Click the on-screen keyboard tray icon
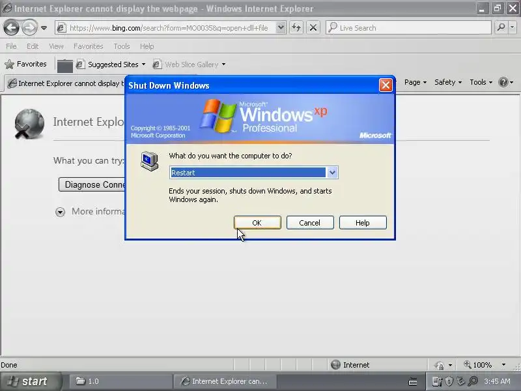Image resolution: width=521 pixels, height=391 pixels. pyautogui.click(x=413, y=382)
